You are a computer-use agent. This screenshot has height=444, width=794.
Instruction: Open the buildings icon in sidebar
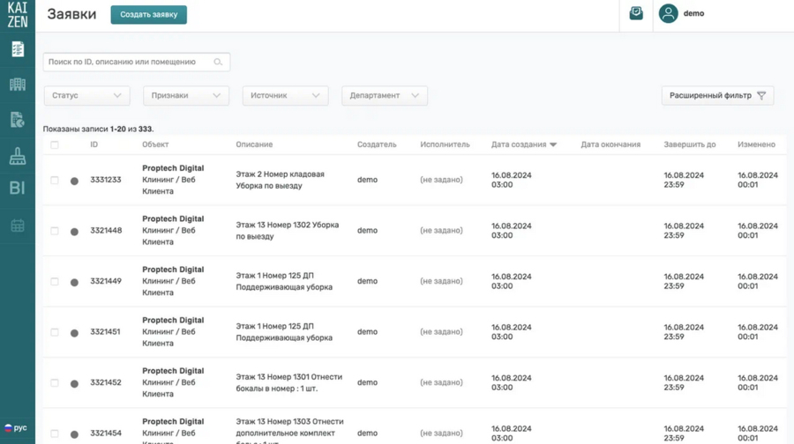click(x=18, y=85)
